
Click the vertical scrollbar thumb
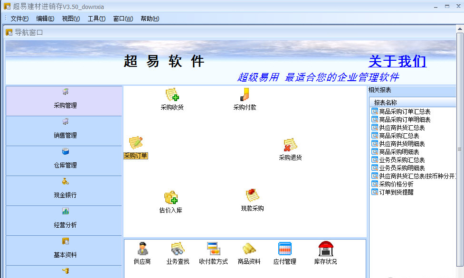tap(460, 149)
